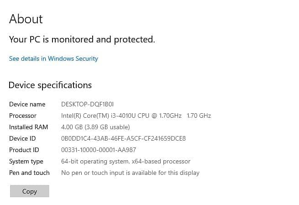The width and height of the screenshot is (299, 205).
Task: Click the Pen and touch label
Action: point(29,173)
